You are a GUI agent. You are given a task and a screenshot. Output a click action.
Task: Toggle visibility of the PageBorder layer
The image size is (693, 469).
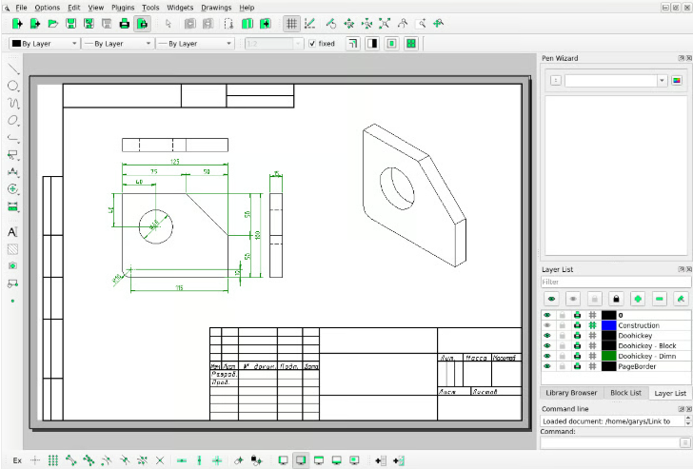pos(547,366)
